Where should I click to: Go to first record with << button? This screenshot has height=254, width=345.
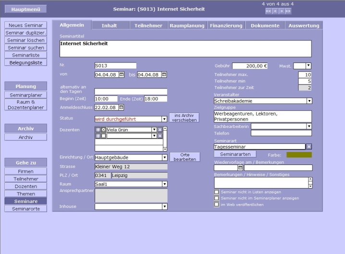(x=269, y=11)
